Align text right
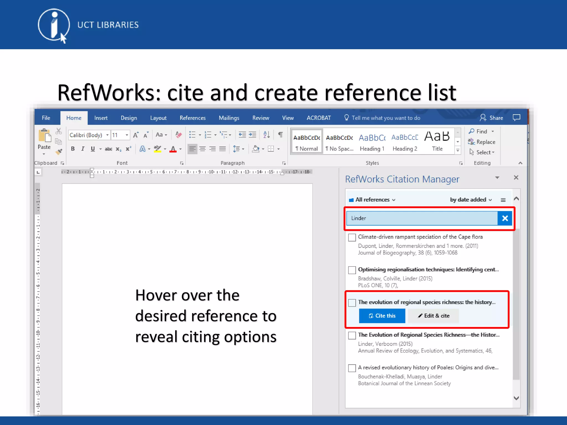The image size is (567, 425). coord(213,149)
